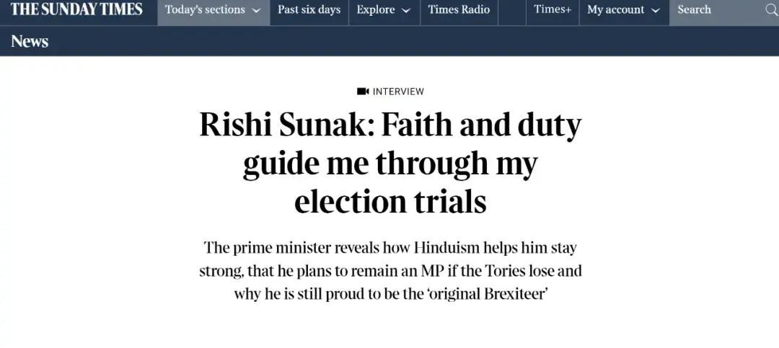Open the Past six days section

(x=309, y=11)
